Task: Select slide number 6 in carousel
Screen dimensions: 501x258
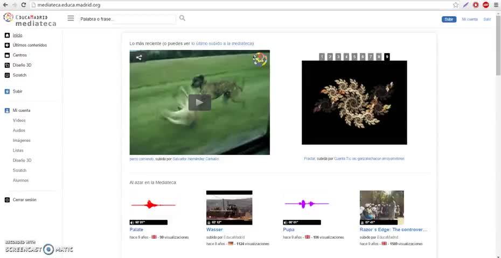Action: coord(363,57)
